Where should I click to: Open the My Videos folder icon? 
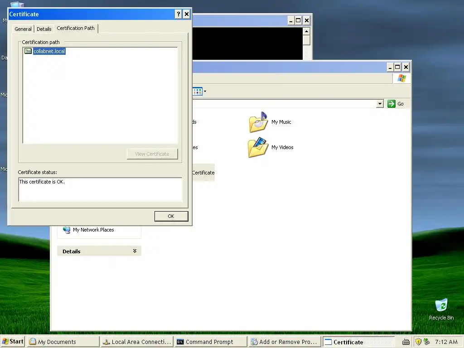click(258, 147)
